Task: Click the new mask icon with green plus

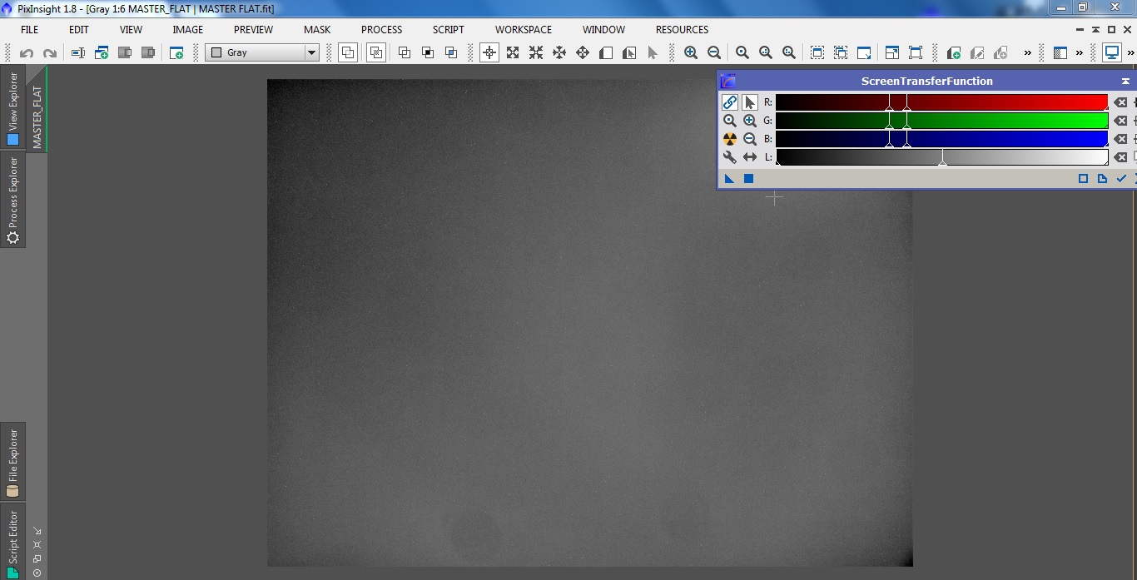Action: point(954,52)
